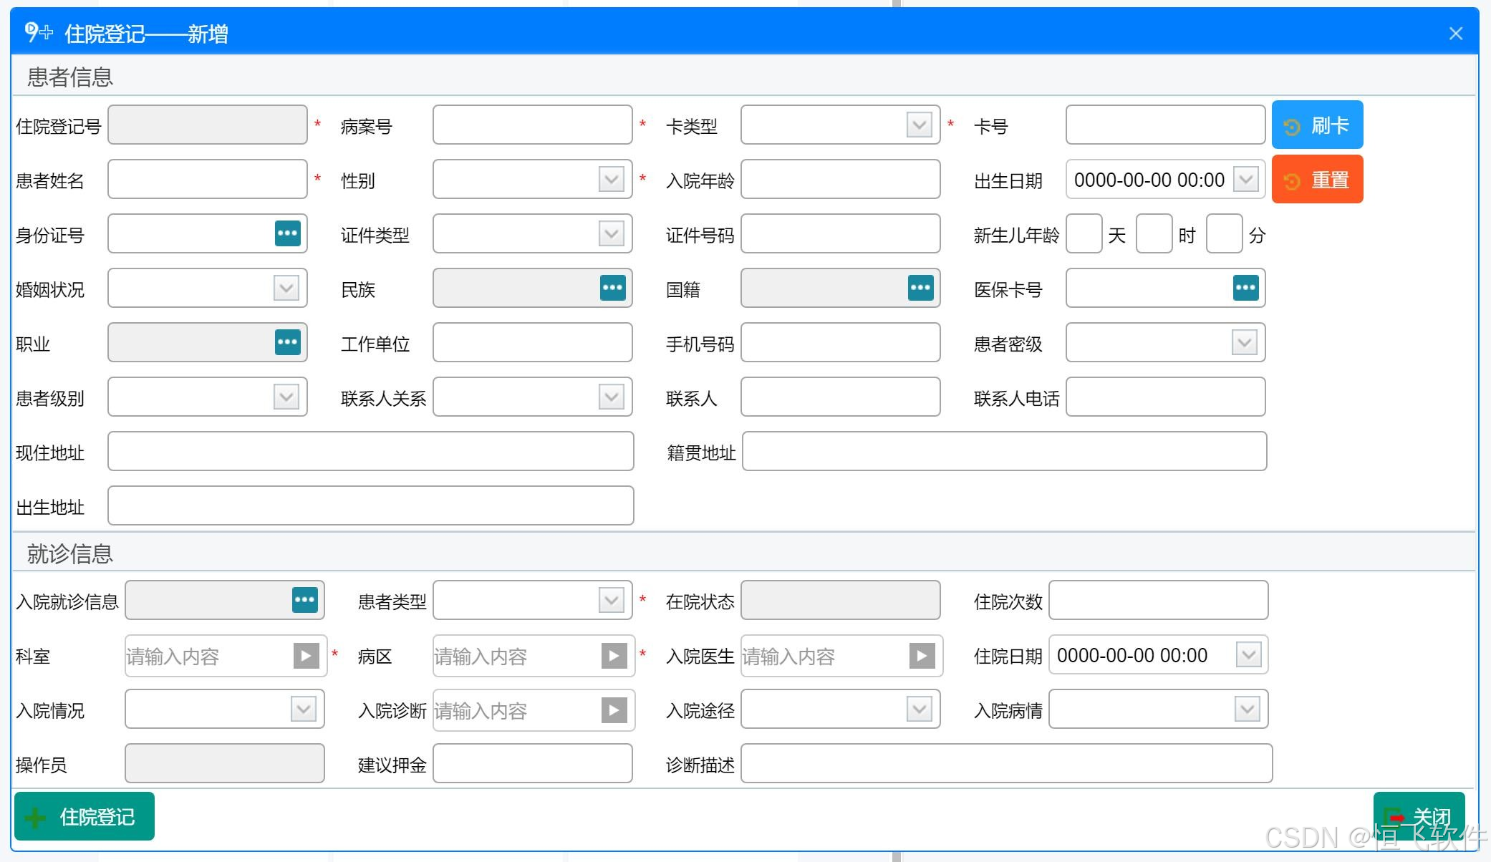
Task: Click the arrow button in 科室 field
Action: (306, 655)
